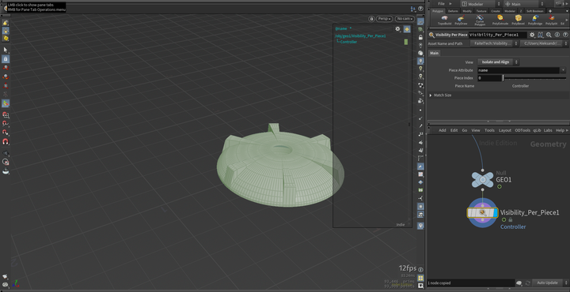Click the Piece Attribute name field
Viewport: 570px width, 292px height.
pos(519,70)
